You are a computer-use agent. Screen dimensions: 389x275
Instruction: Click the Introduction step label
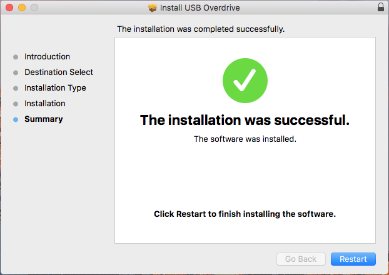pyautogui.click(x=48, y=56)
